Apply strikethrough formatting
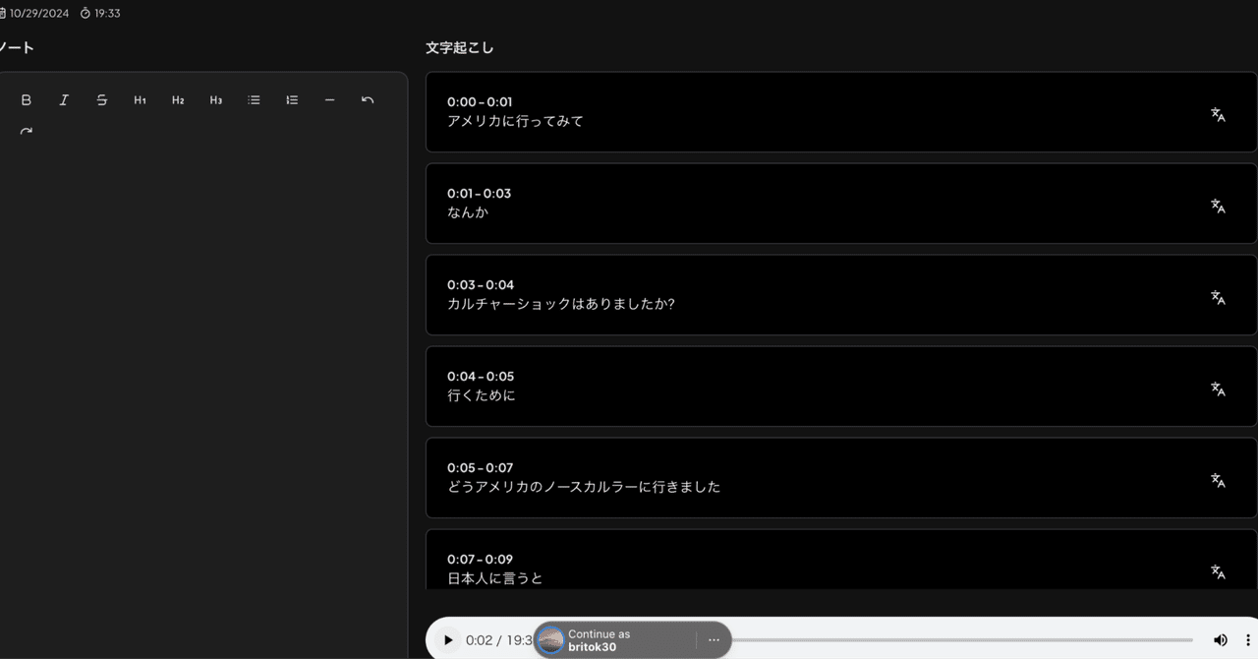 click(101, 99)
